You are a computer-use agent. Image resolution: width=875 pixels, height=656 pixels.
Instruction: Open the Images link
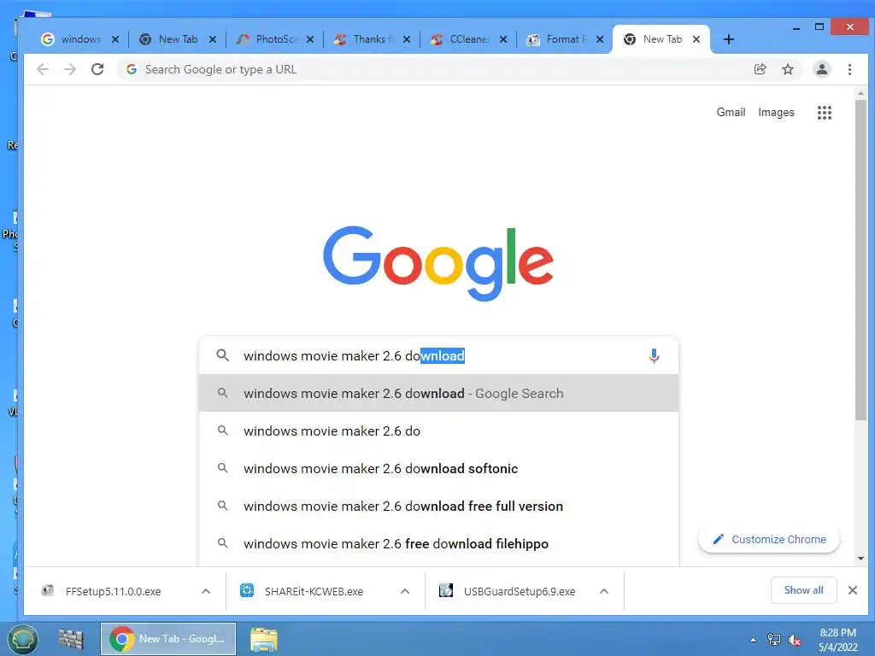(x=776, y=112)
